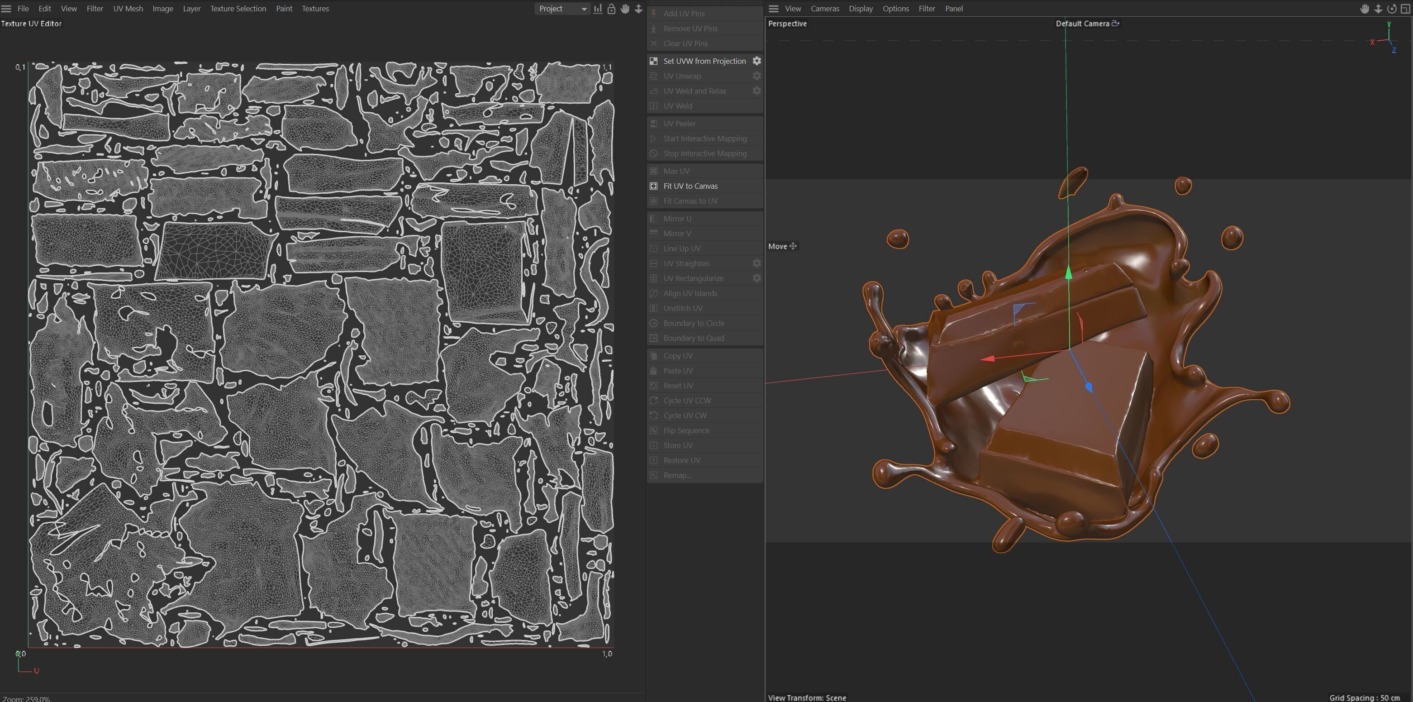Click Set UVW from Projection checker icon
This screenshot has height=702, width=1413.
tap(653, 61)
